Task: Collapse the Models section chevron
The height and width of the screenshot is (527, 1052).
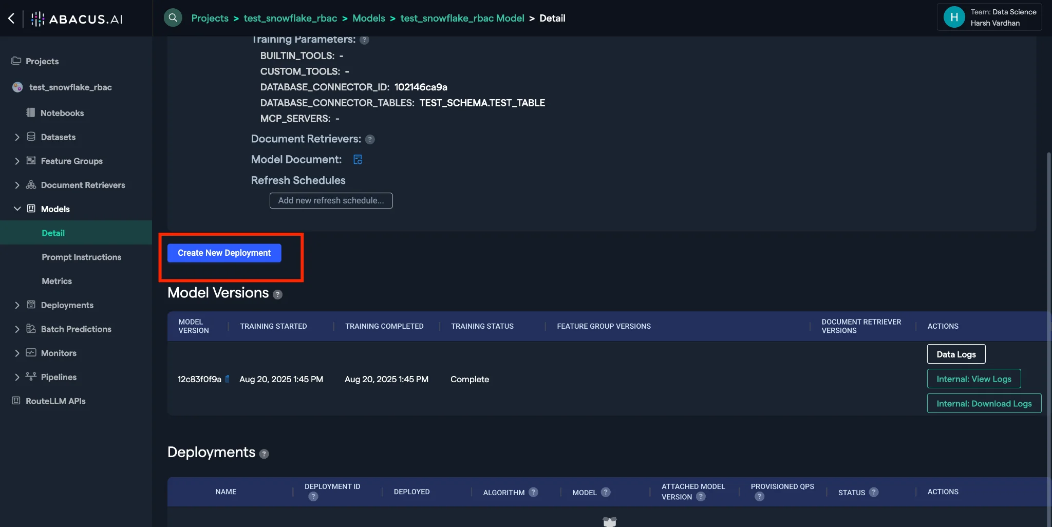Action: tap(17, 209)
